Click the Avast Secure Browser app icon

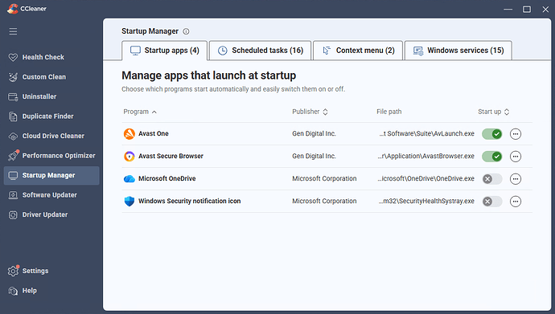click(129, 156)
